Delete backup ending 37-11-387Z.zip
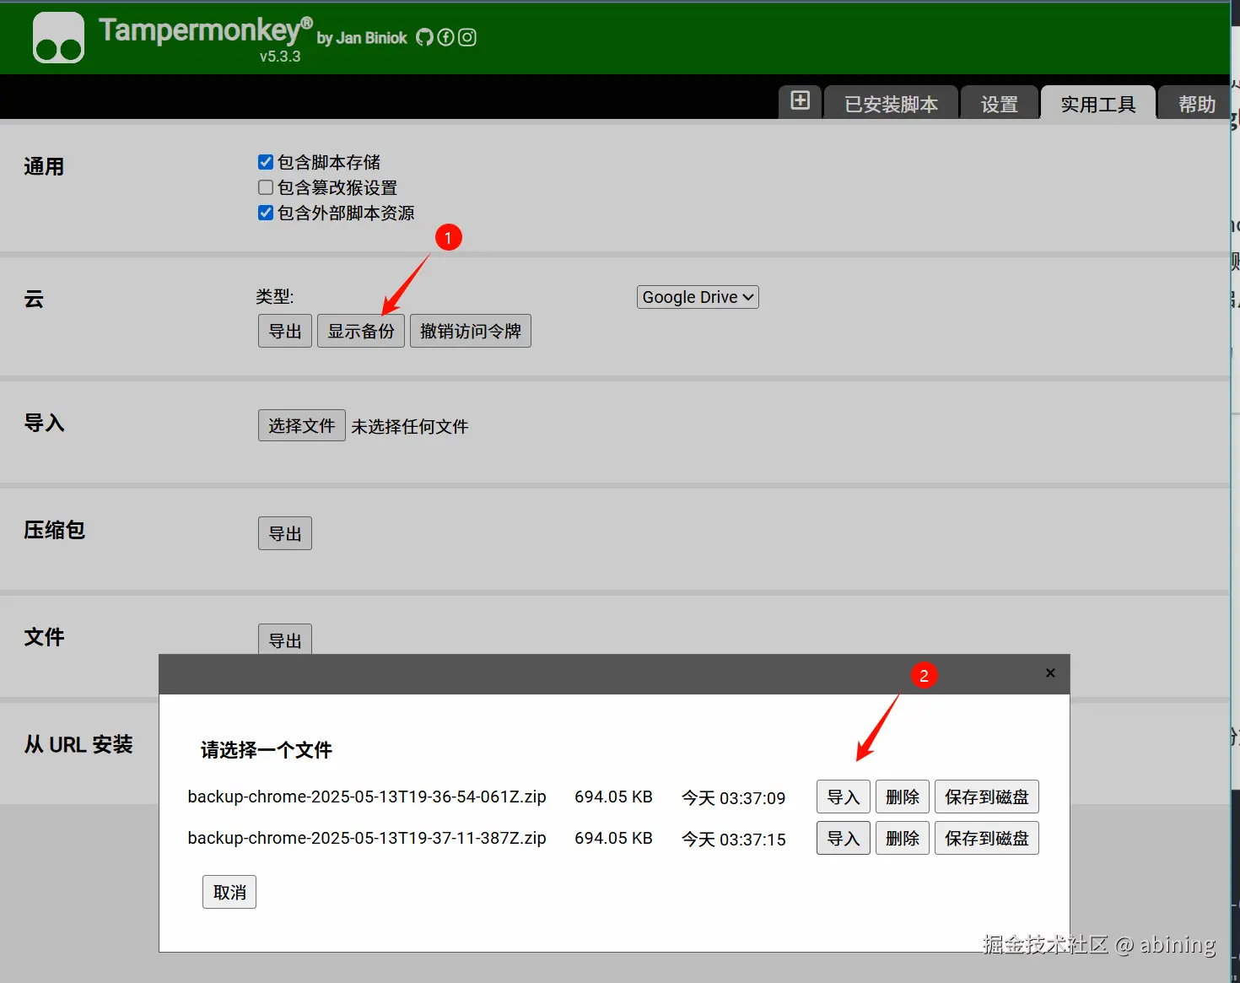The height and width of the screenshot is (983, 1240). [x=903, y=838]
